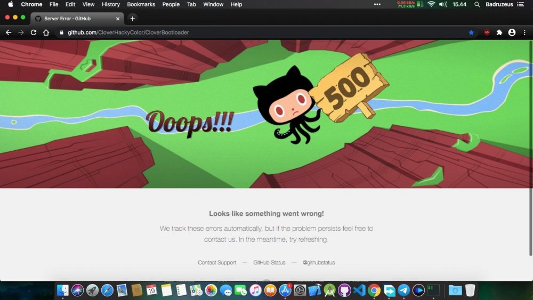Open Telegram in the dock

pyautogui.click(x=404, y=290)
